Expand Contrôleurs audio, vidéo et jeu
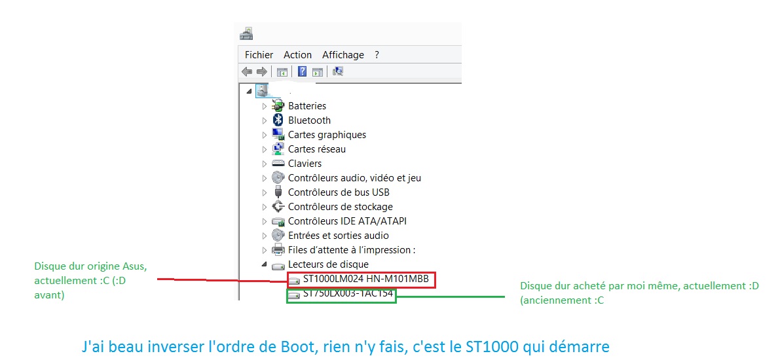Image resolution: width=778 pixels, height=358 pixels. [x=265, y=178]
